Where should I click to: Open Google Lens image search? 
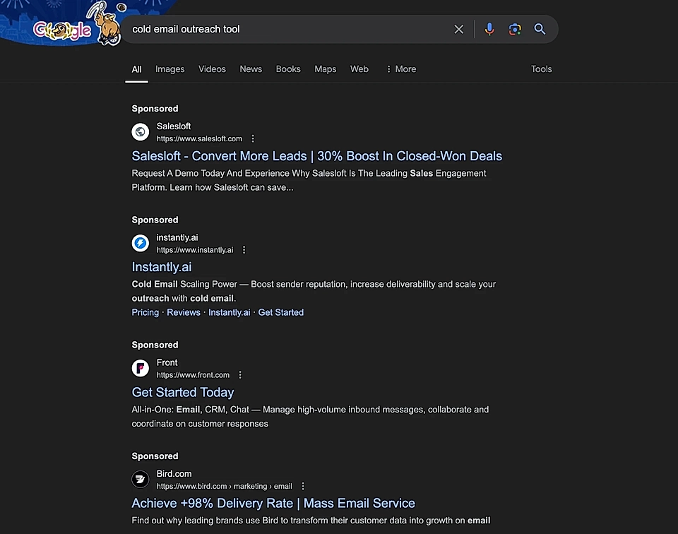coord(515,29)
